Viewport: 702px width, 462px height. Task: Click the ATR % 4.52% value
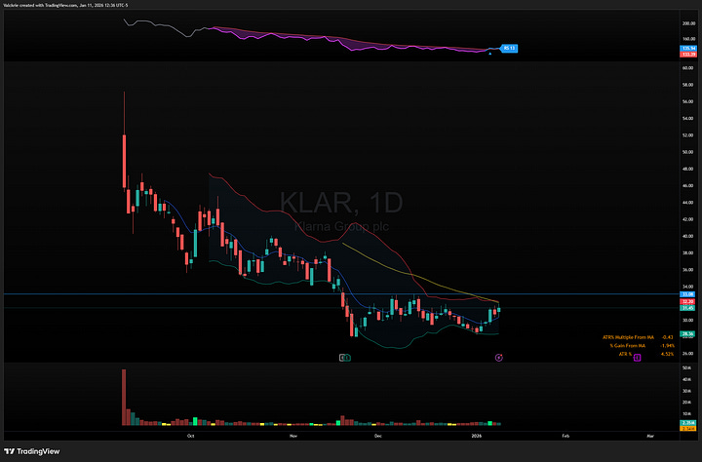click(x=667, y=354)
